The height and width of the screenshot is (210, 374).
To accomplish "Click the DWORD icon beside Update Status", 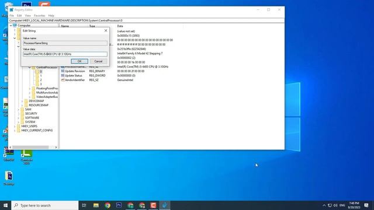I will pyautogui.click(x=63, y=75).
